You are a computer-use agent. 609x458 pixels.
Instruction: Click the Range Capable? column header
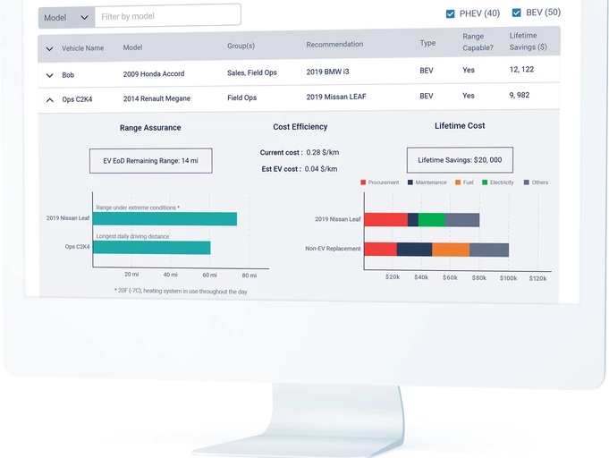(478, 42)
